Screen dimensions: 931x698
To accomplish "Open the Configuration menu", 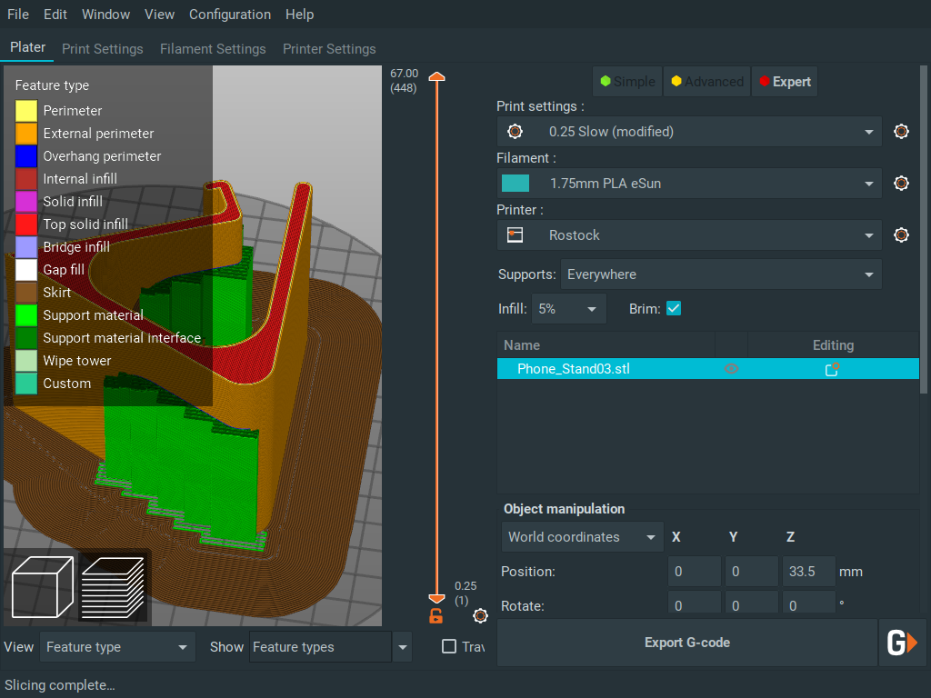I will [230, 14].
